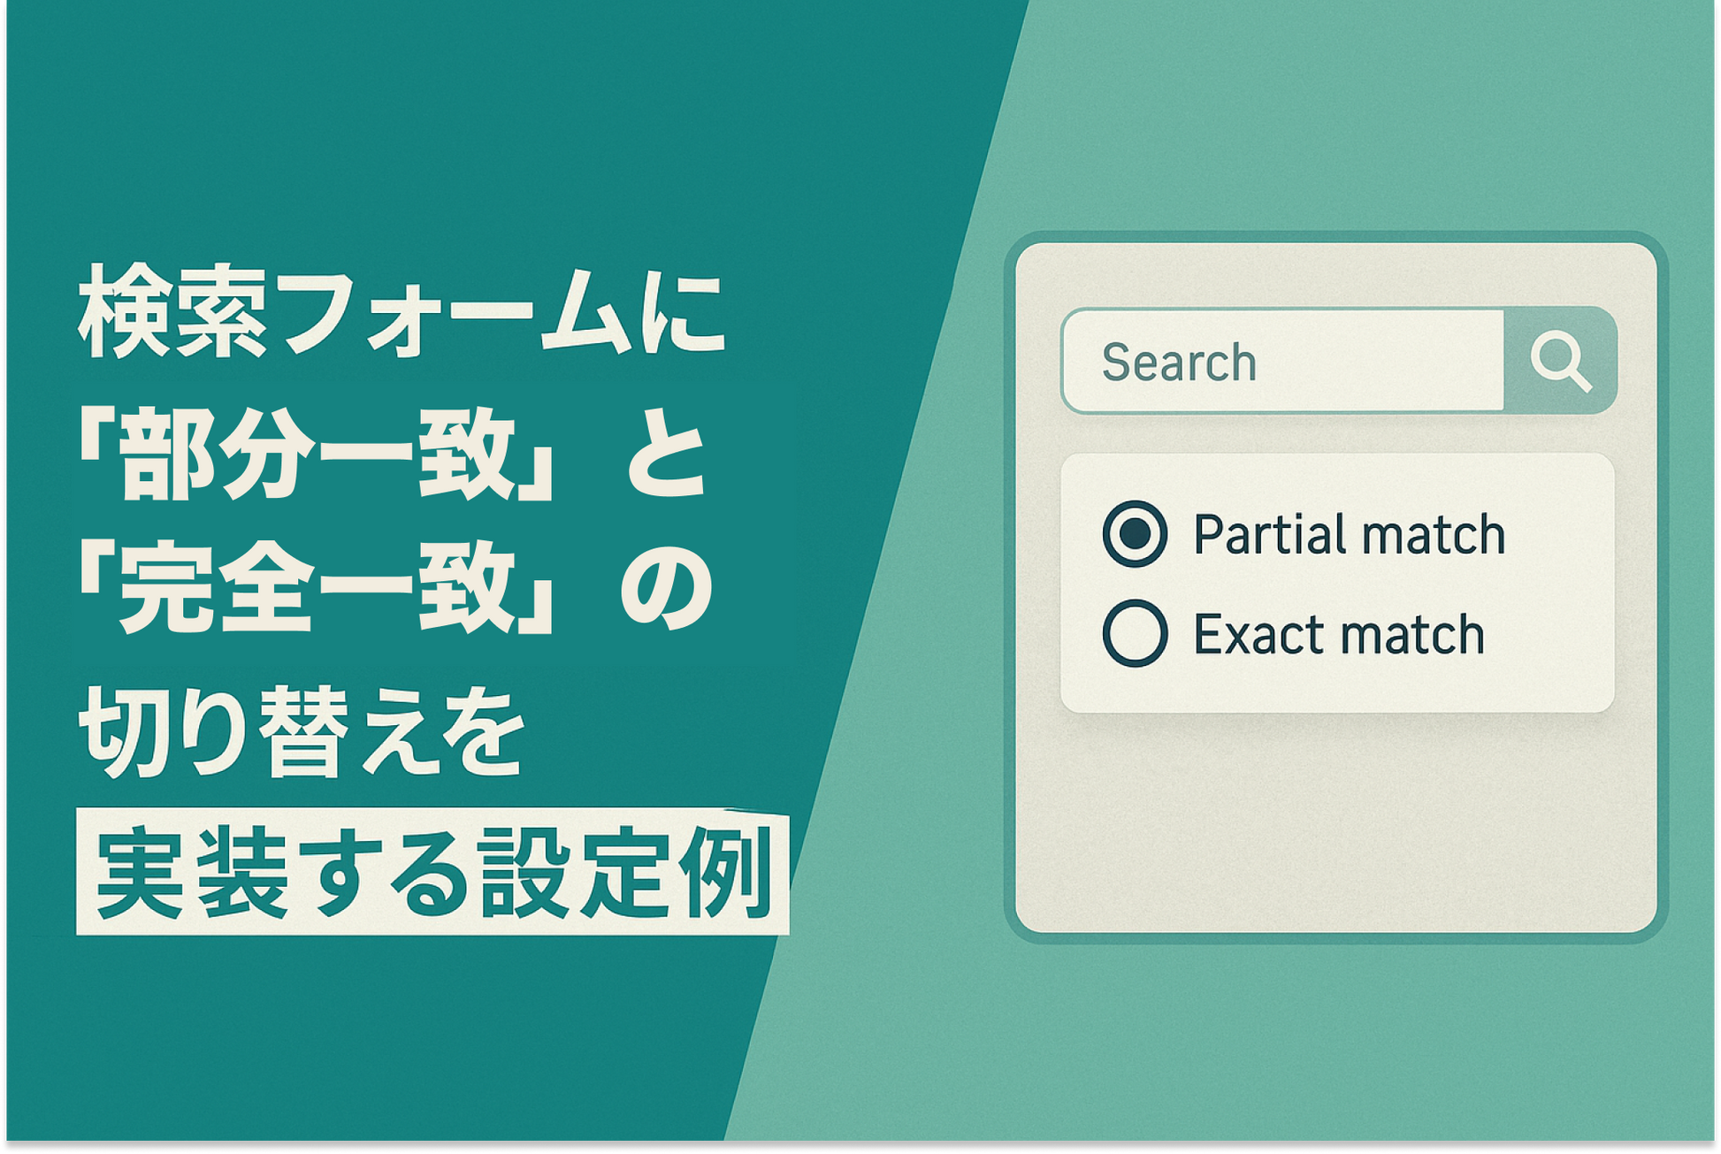Click the "Exact match" label text
This screenshot has width=1721, height=1154.
tap(1338, 635)
